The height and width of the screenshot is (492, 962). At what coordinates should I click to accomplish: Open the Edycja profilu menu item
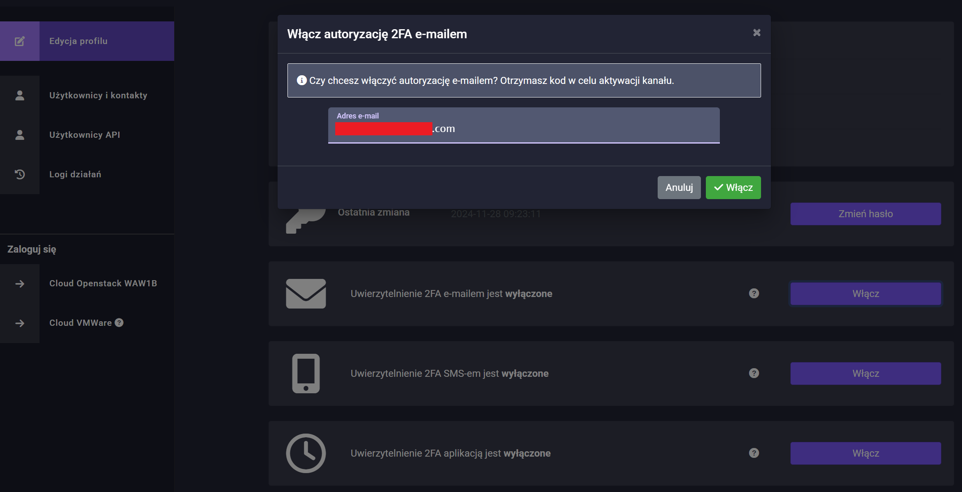click(x=78, y=41)
